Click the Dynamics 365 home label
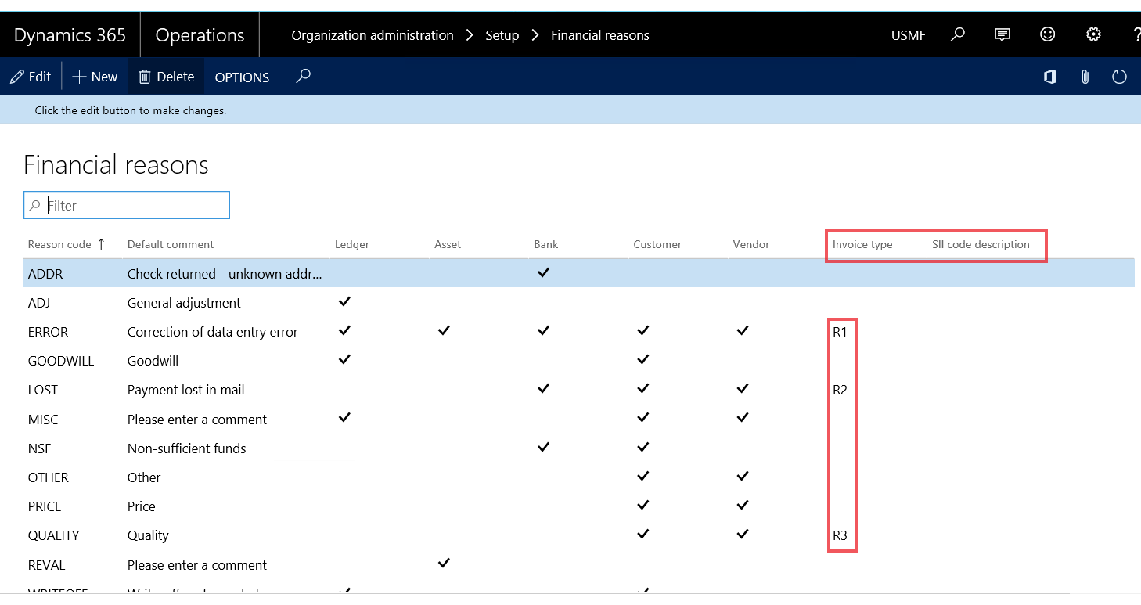 [70, 35]
